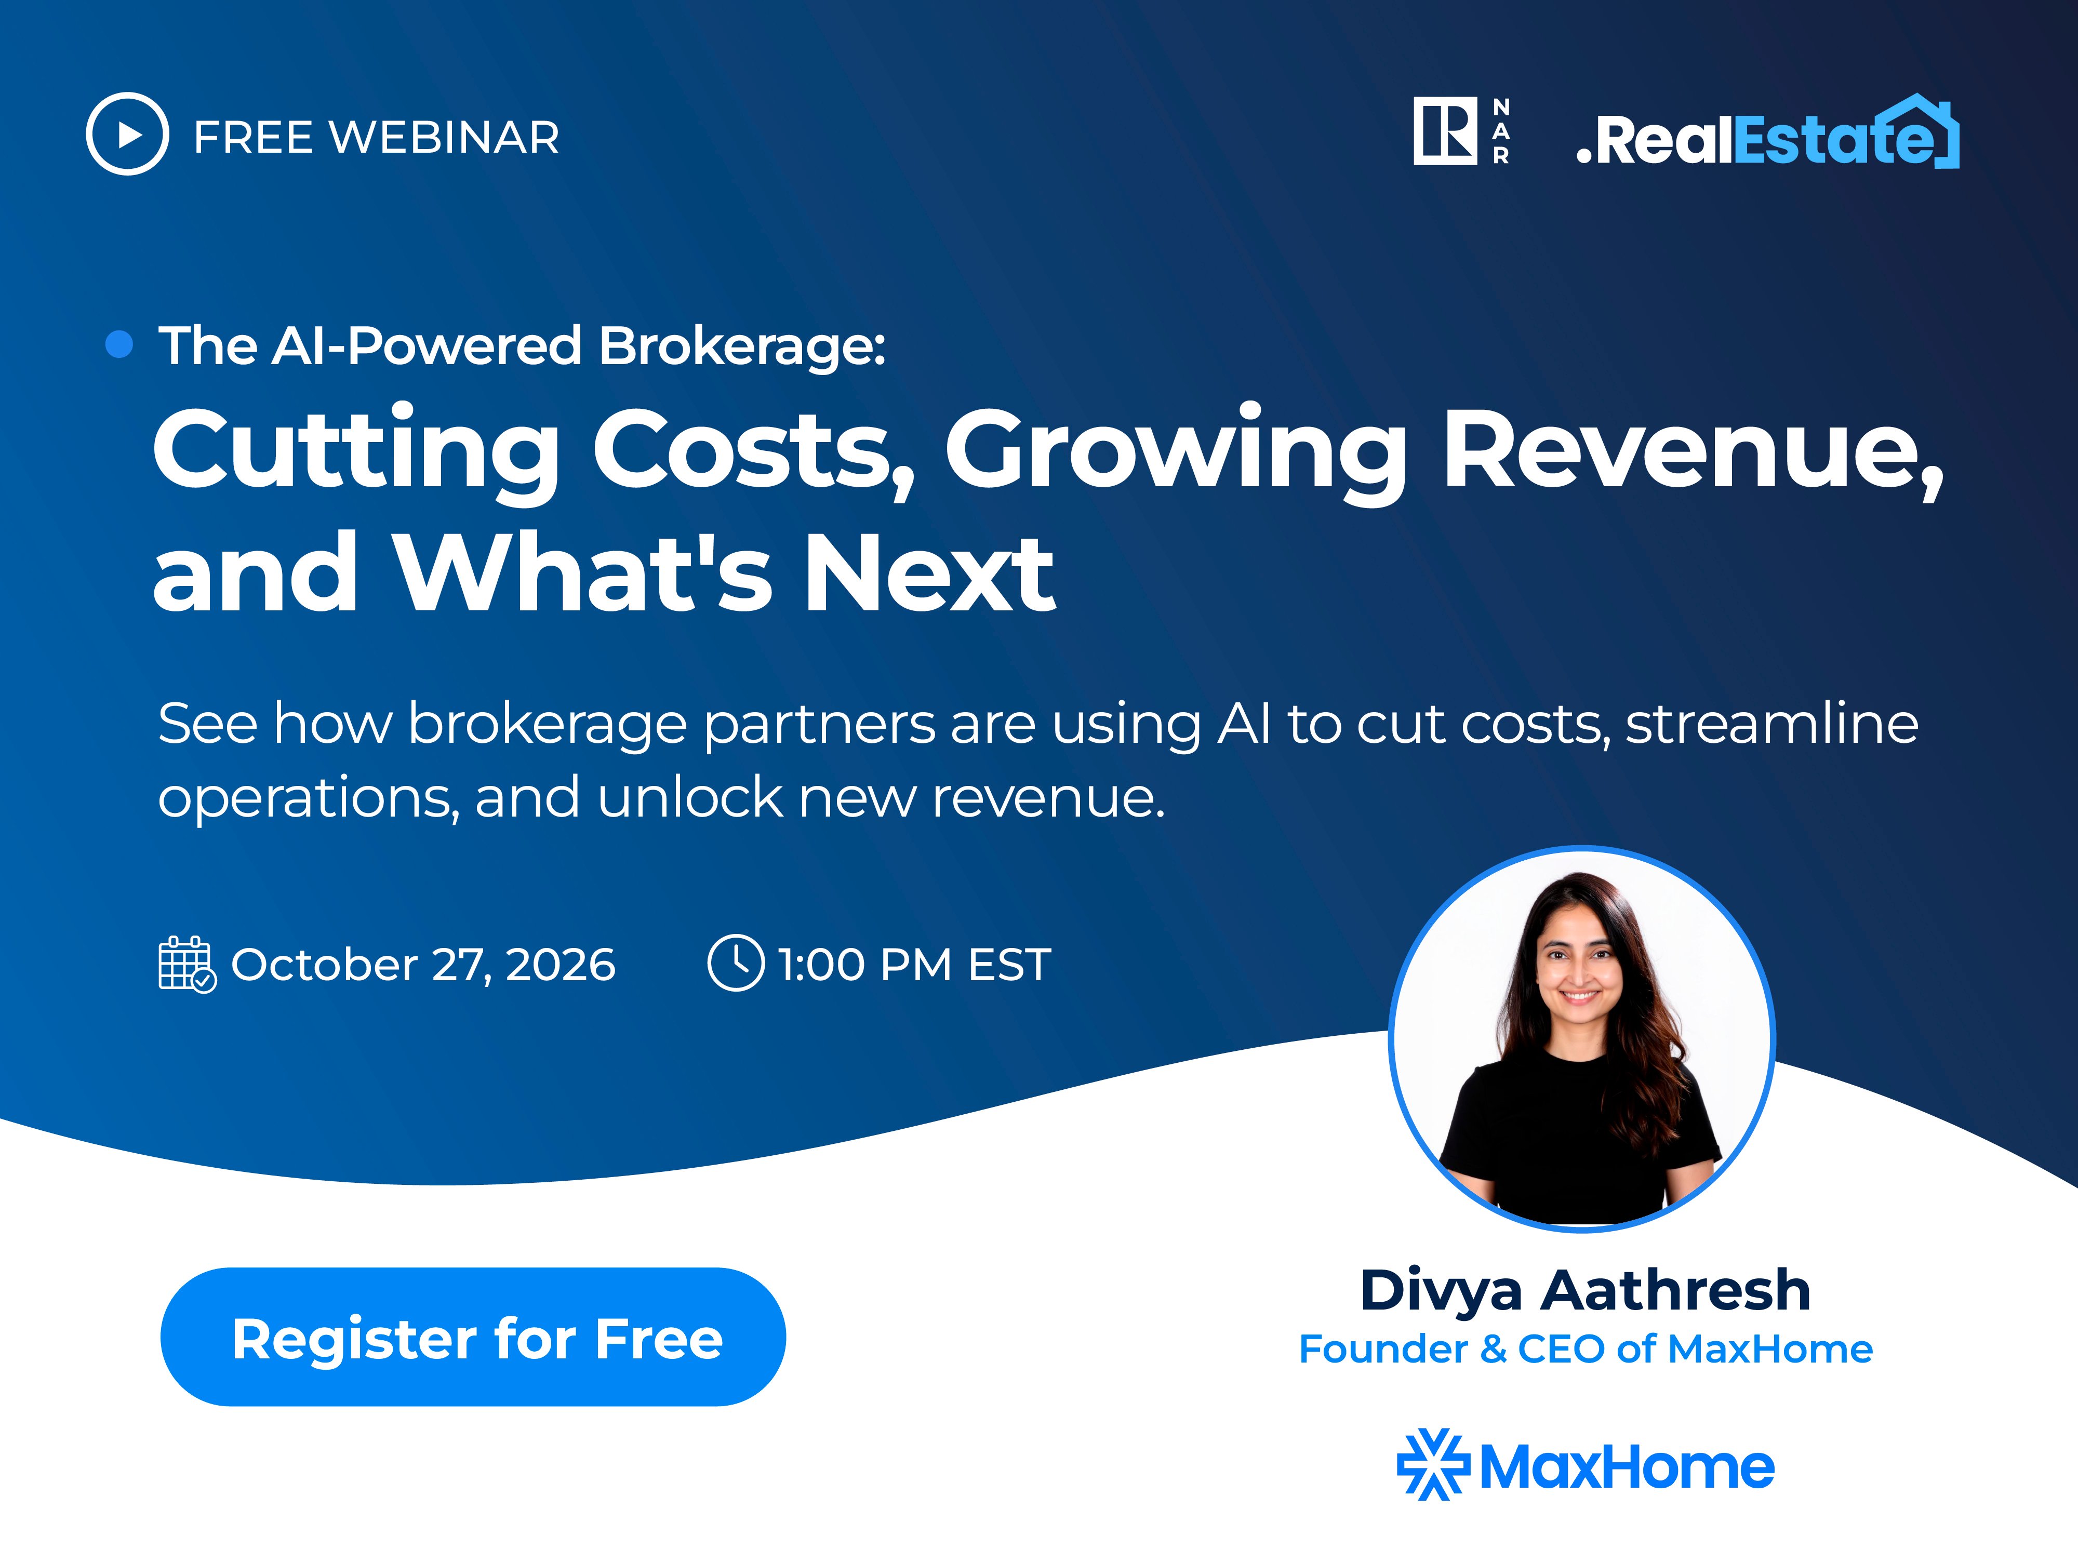Click the vertical NAR letters

1501,131
